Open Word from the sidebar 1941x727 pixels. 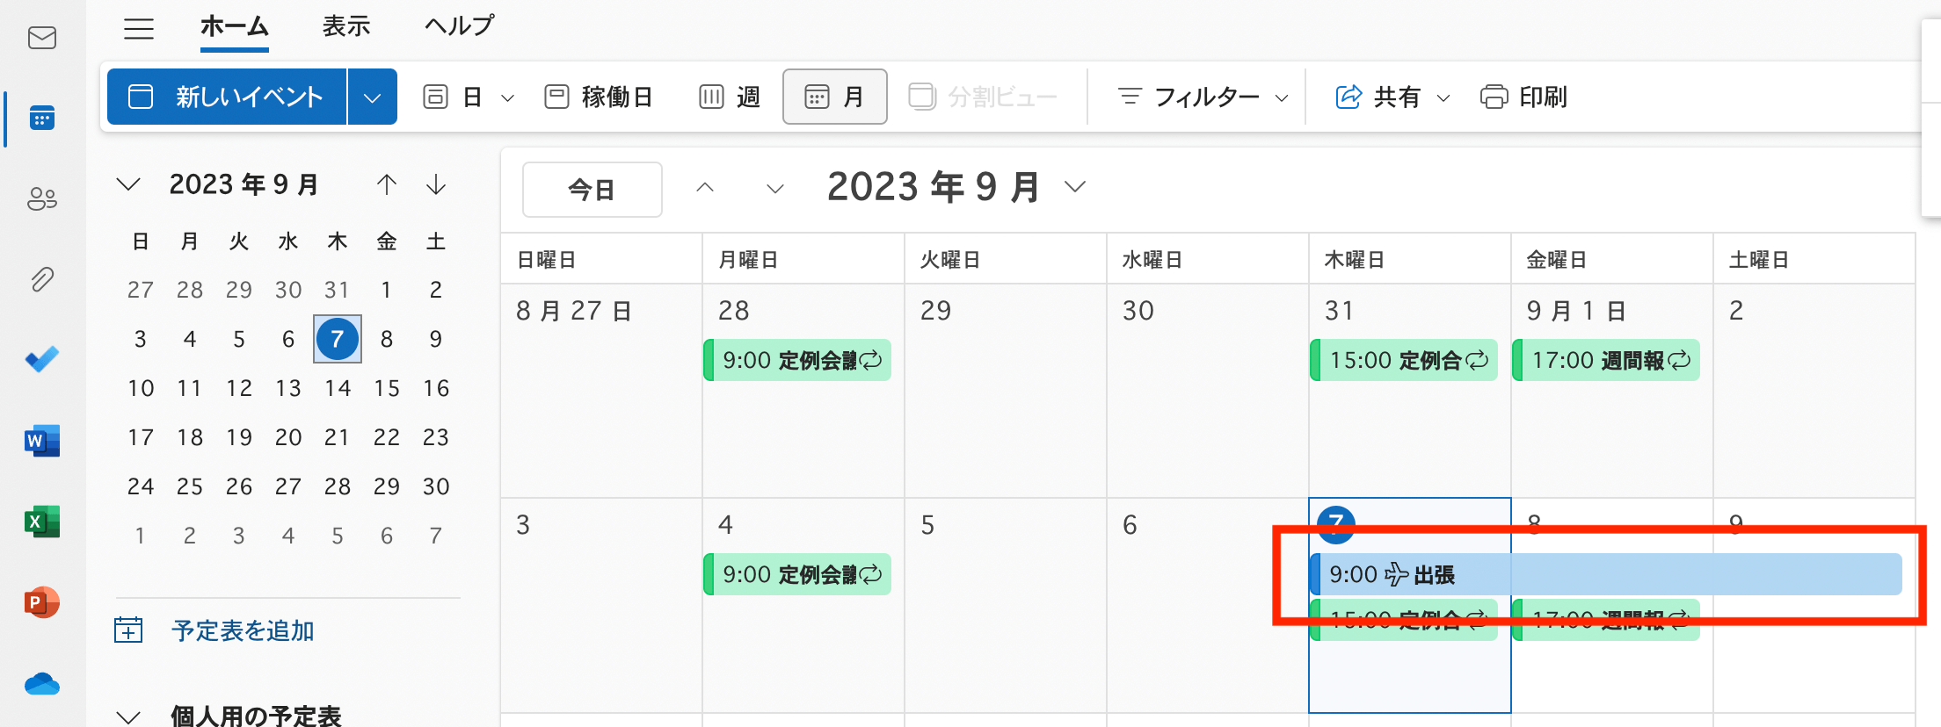pyautogui.click(x=42, y=440)
